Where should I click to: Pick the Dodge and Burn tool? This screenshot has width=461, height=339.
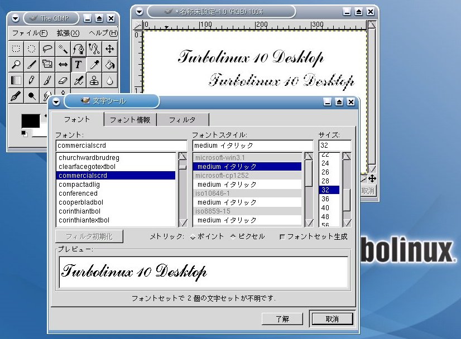(x=31, y=95)
